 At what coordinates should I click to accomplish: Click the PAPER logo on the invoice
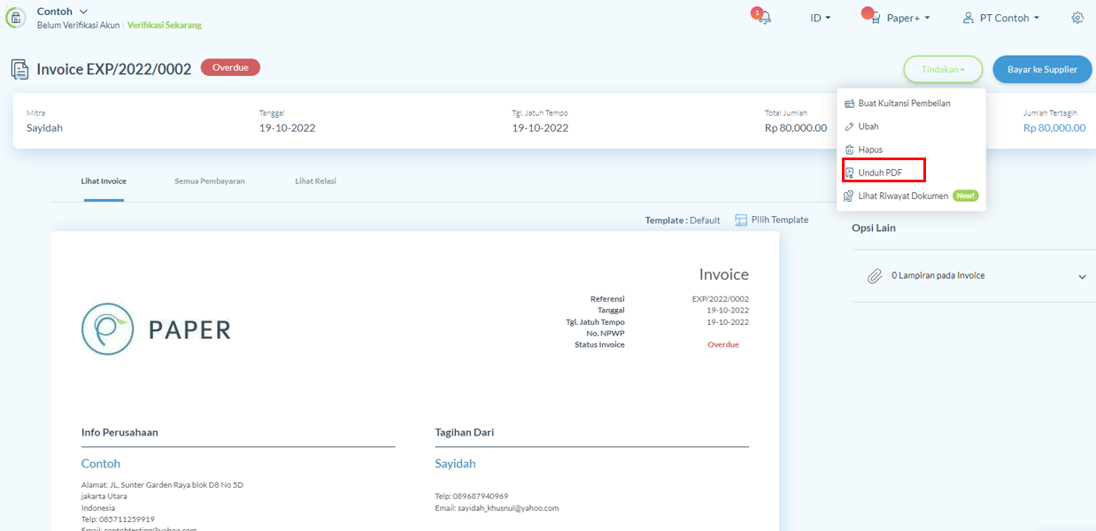tap(156, 329)
